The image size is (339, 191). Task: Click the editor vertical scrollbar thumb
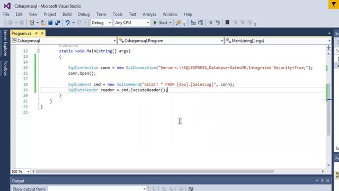coord(328,109)
